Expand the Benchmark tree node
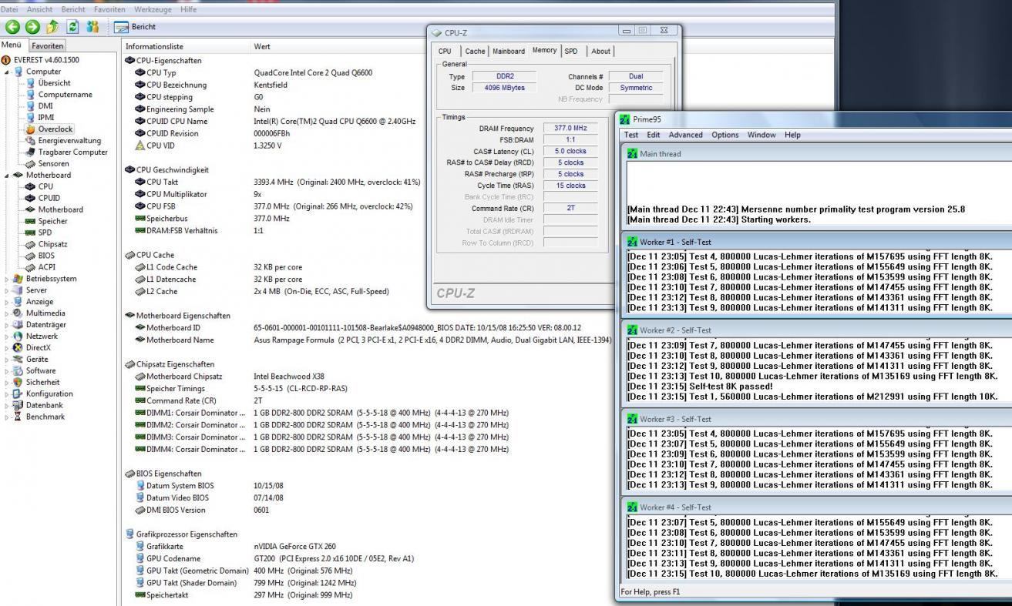 [x=8, y=417]
